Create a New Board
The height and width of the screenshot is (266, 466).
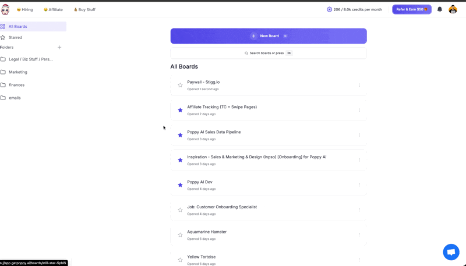coord(269,36)
